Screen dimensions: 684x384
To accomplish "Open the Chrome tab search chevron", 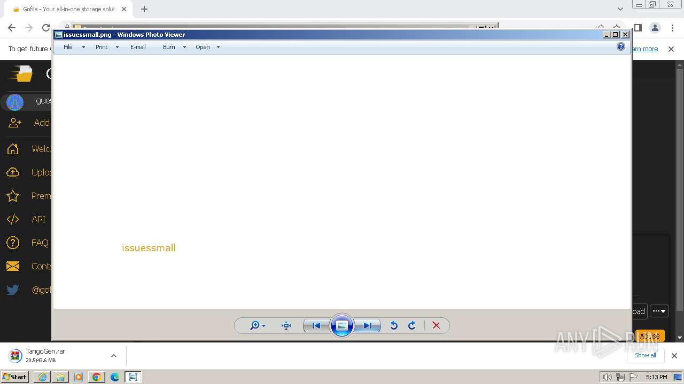I will coord(620,9).
